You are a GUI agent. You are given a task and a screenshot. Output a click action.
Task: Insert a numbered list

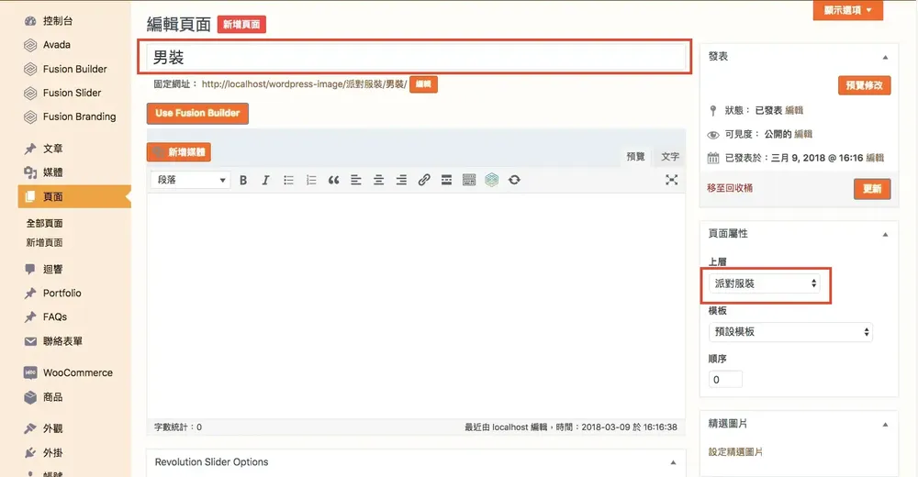click(311, 181)
